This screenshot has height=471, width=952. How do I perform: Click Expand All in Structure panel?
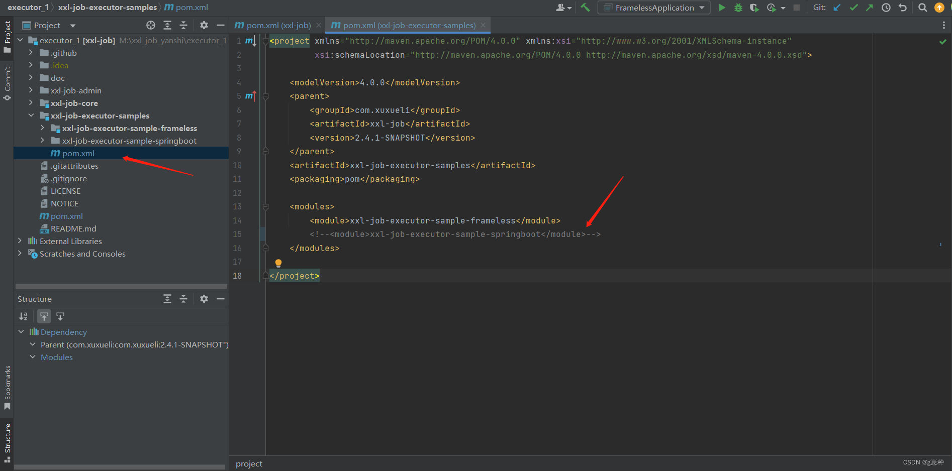[167, 299]
